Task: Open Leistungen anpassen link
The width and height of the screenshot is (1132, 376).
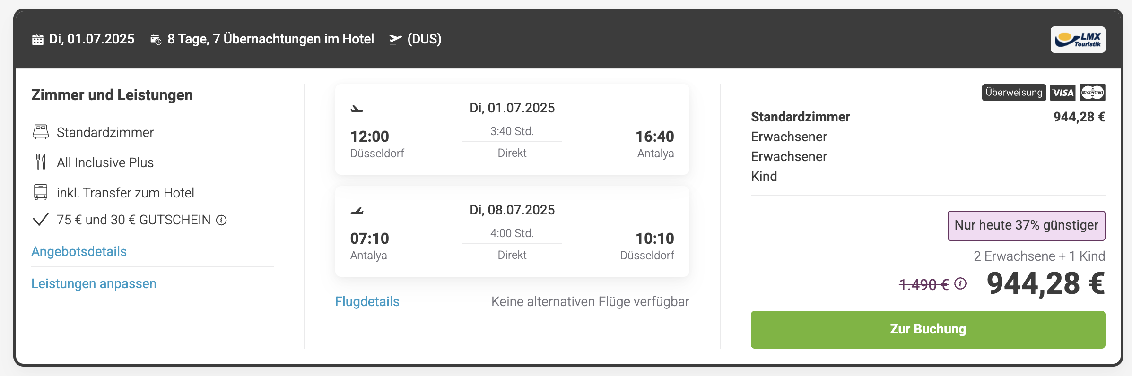Action: [94, 283]
